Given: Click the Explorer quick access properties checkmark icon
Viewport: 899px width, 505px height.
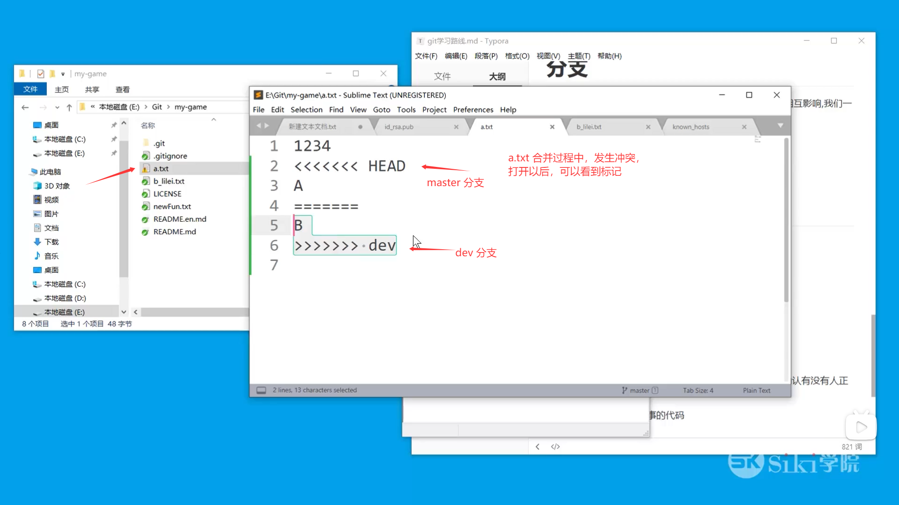Looking at the screenshot, I should click(x=41, y=74).
